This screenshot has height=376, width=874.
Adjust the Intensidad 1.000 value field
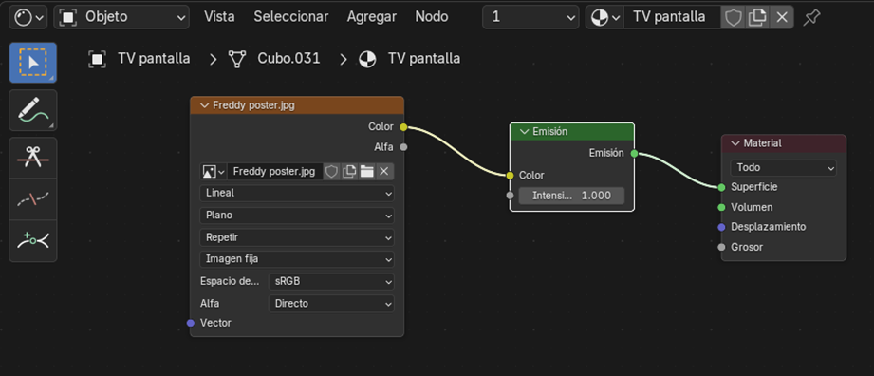[x=571, y=196]
